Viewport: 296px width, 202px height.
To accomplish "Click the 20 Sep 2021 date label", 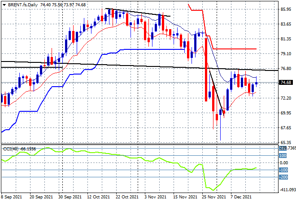I will pyautogui.click(x=41, y=197).
